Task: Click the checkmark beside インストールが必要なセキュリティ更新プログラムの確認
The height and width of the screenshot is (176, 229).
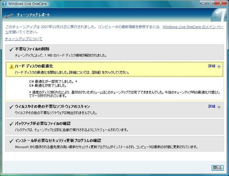Action: (x=11, y=141)
